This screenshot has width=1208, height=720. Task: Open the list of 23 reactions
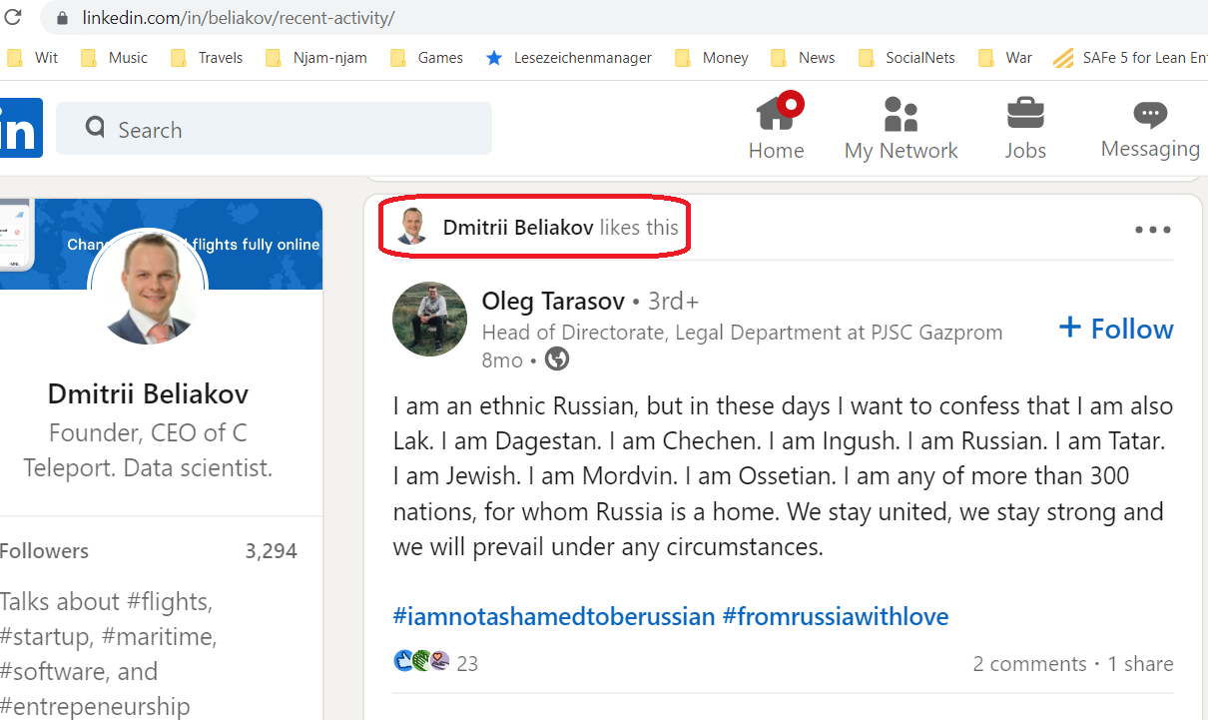467,663
